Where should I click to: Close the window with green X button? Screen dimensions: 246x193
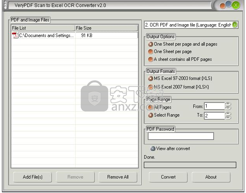pyautogui.click(x=235, y=5)
